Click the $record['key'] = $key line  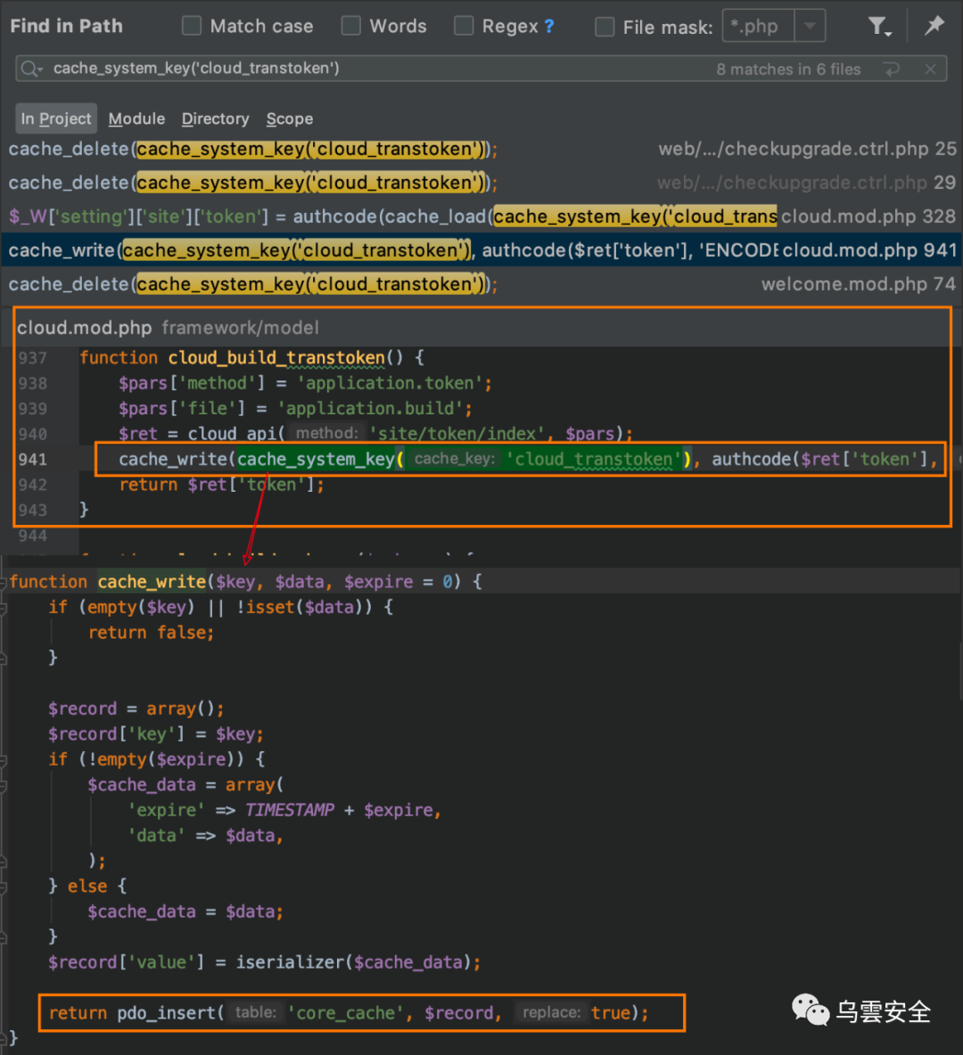[x=155, y=734]
